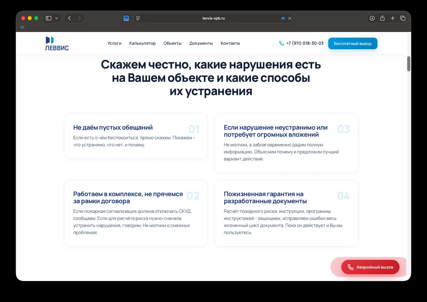Go back to the previous page
The image size is (427, 302).
[69, 18]
